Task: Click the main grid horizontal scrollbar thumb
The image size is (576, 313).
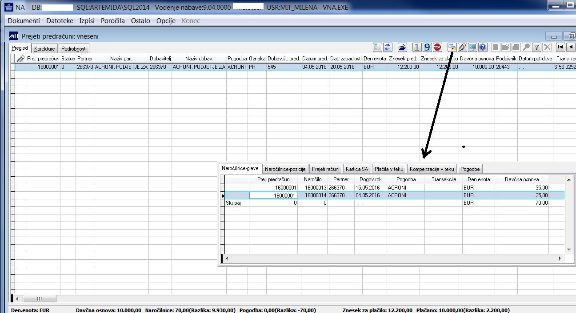Action: click(40, 299)
